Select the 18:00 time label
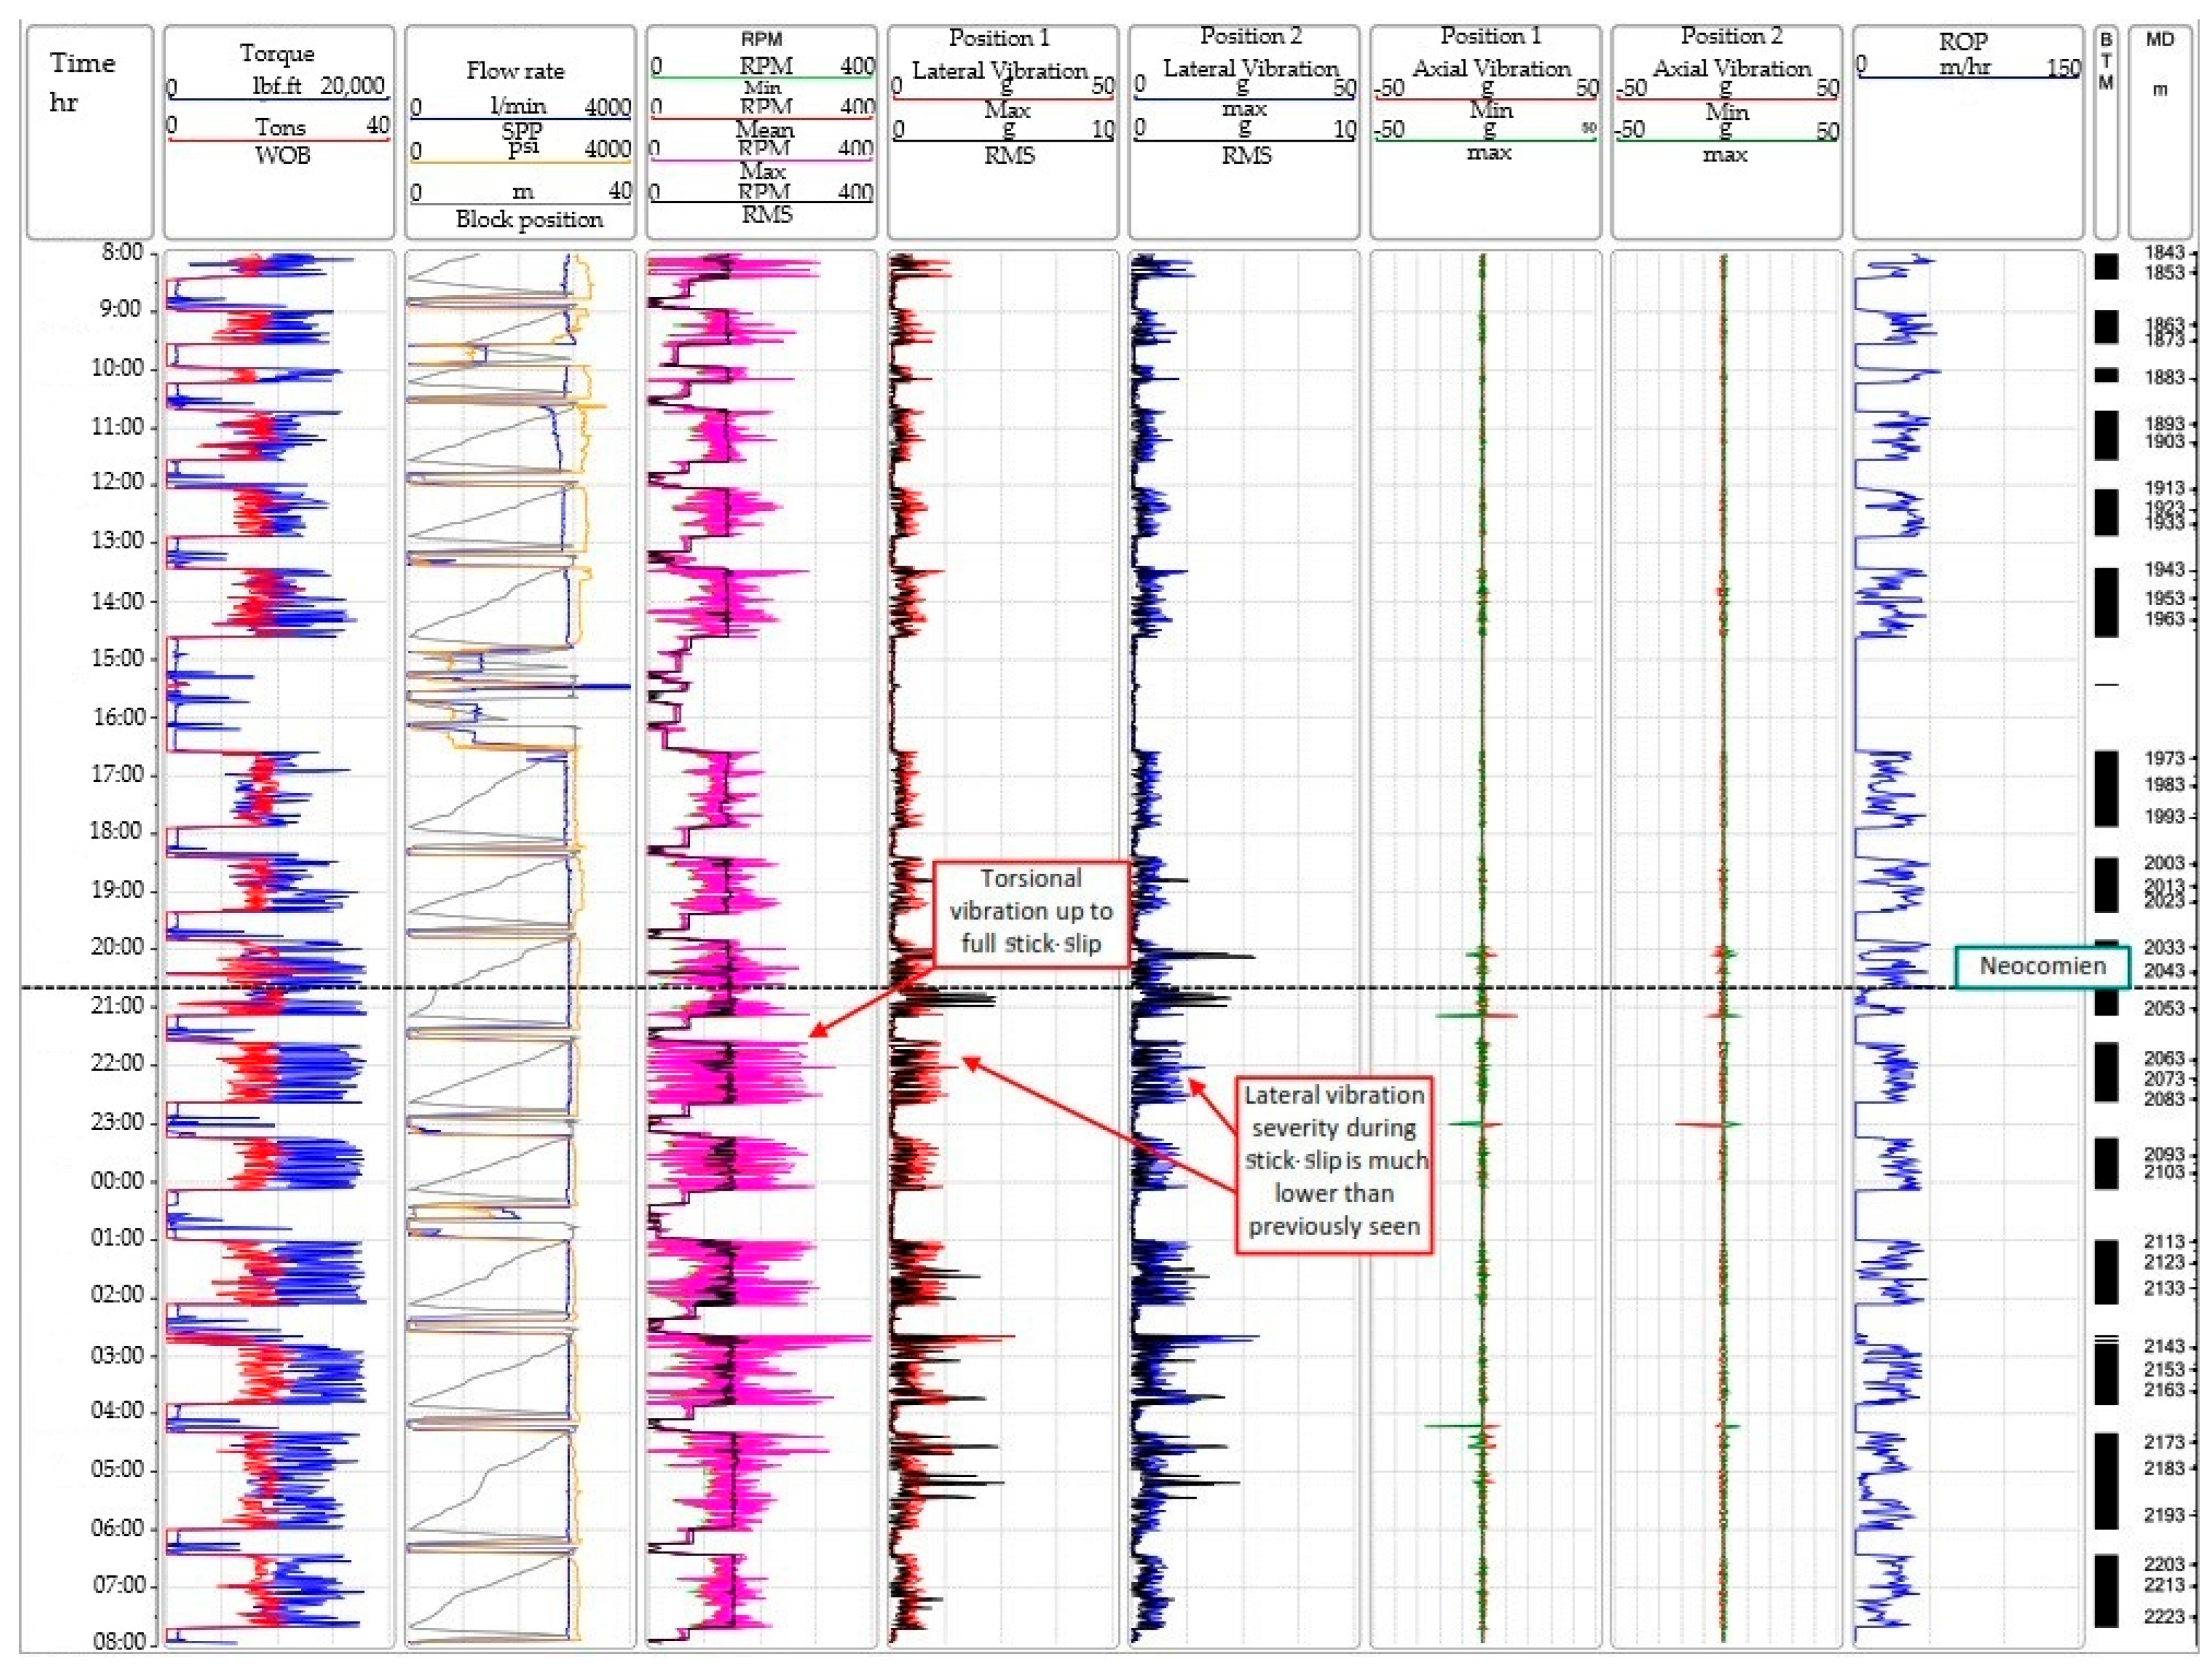Image resolution: width=2212 pixels, height=1674 pixels. [117, 831]
